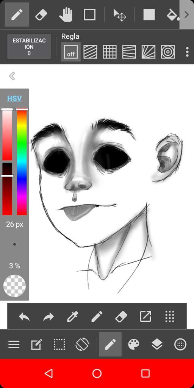Select the Hand move tool
The height and width of the screenshot is (388, 194).
tap(66, 15)
